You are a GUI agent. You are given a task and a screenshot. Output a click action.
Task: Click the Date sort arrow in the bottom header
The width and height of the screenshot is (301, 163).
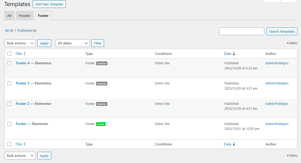234,144
